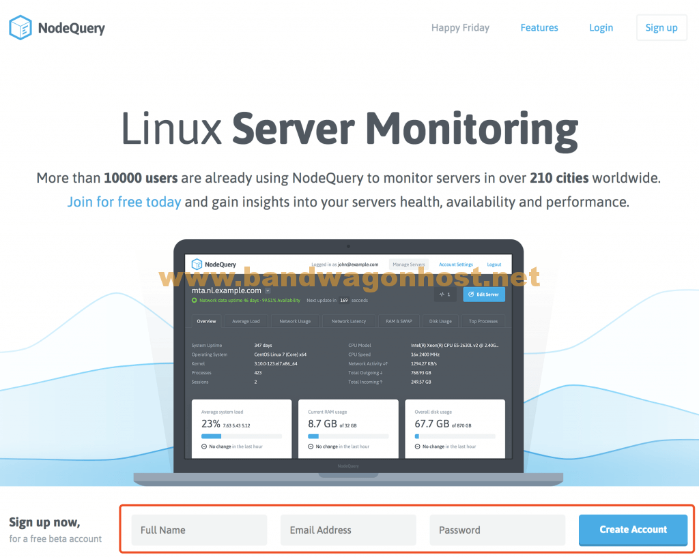699x559 pixels.
Task: Open the Features page link
Action: (x=539, y=27)
